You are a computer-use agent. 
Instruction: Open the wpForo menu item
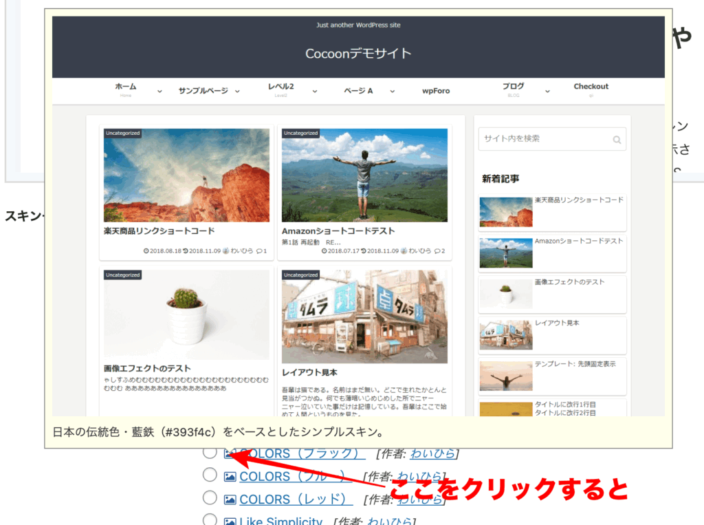pyautogui.click(x=436, y=91)
